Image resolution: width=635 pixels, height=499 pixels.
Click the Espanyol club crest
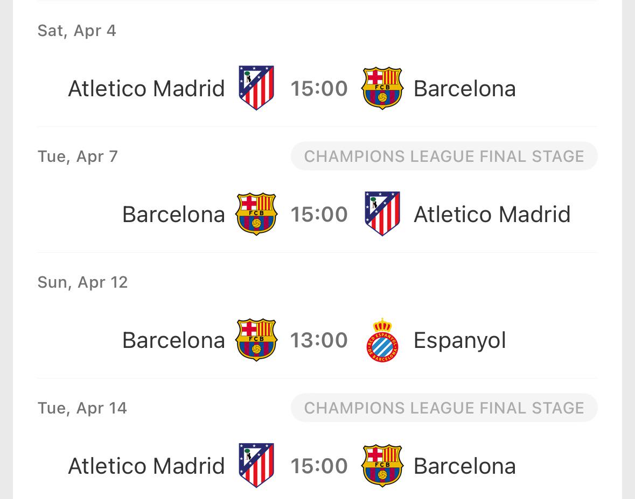pyautogui.click(x=382, y=340)
